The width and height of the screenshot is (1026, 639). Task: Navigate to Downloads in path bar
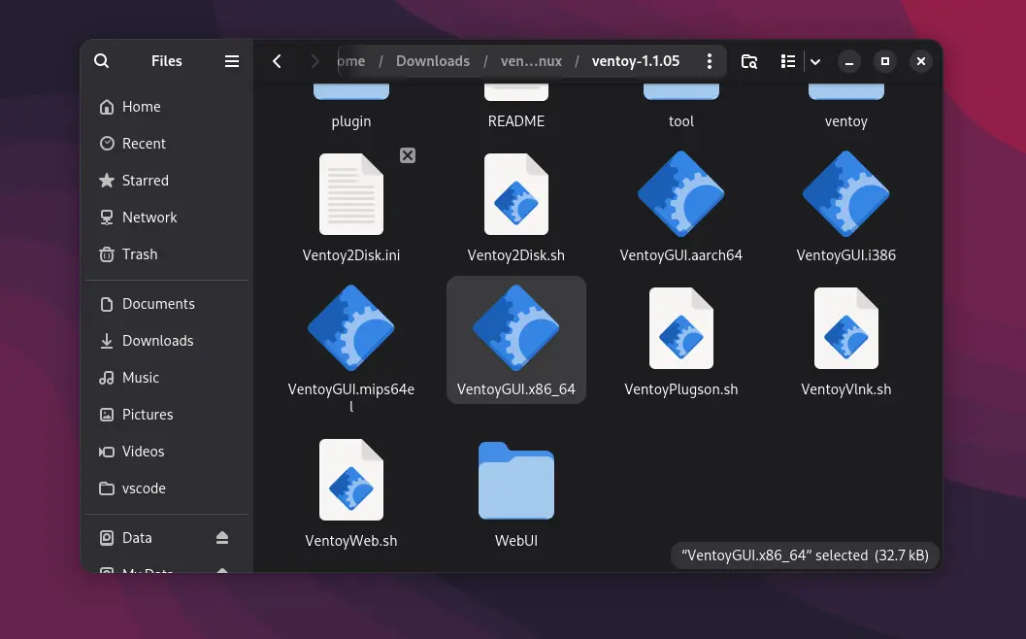[433, 61]
